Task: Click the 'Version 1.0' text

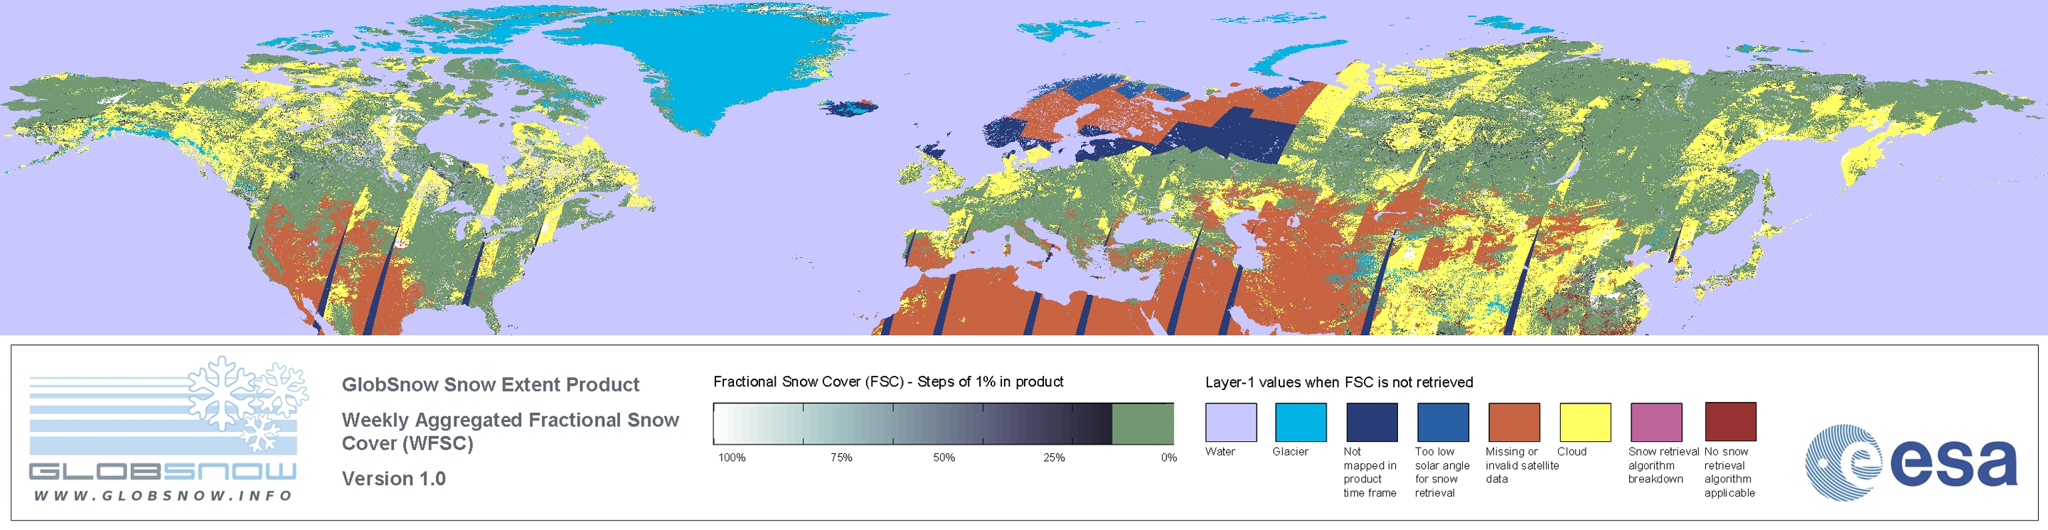Action: [x=393, y=478]
